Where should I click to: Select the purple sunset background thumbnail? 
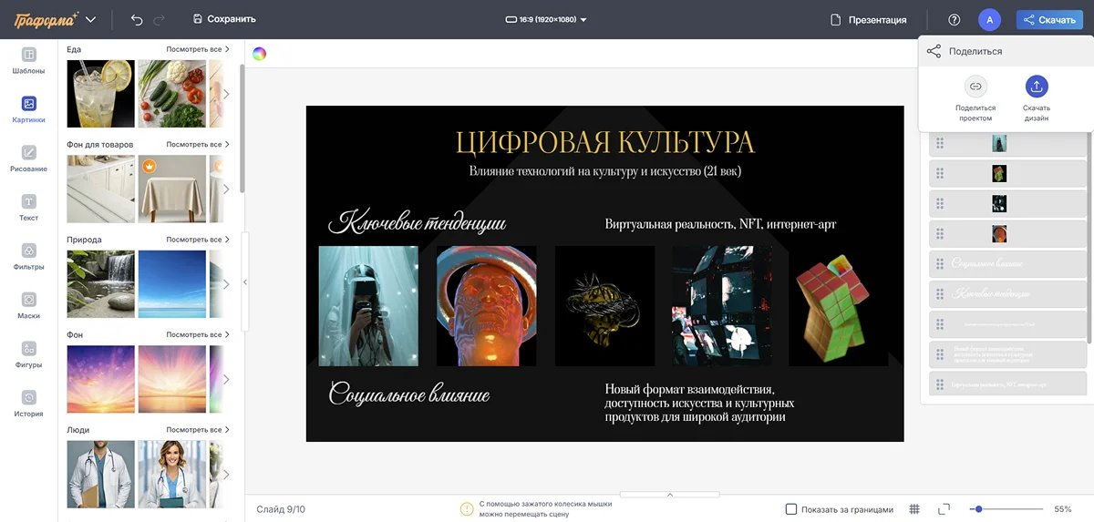pos(100,379)
